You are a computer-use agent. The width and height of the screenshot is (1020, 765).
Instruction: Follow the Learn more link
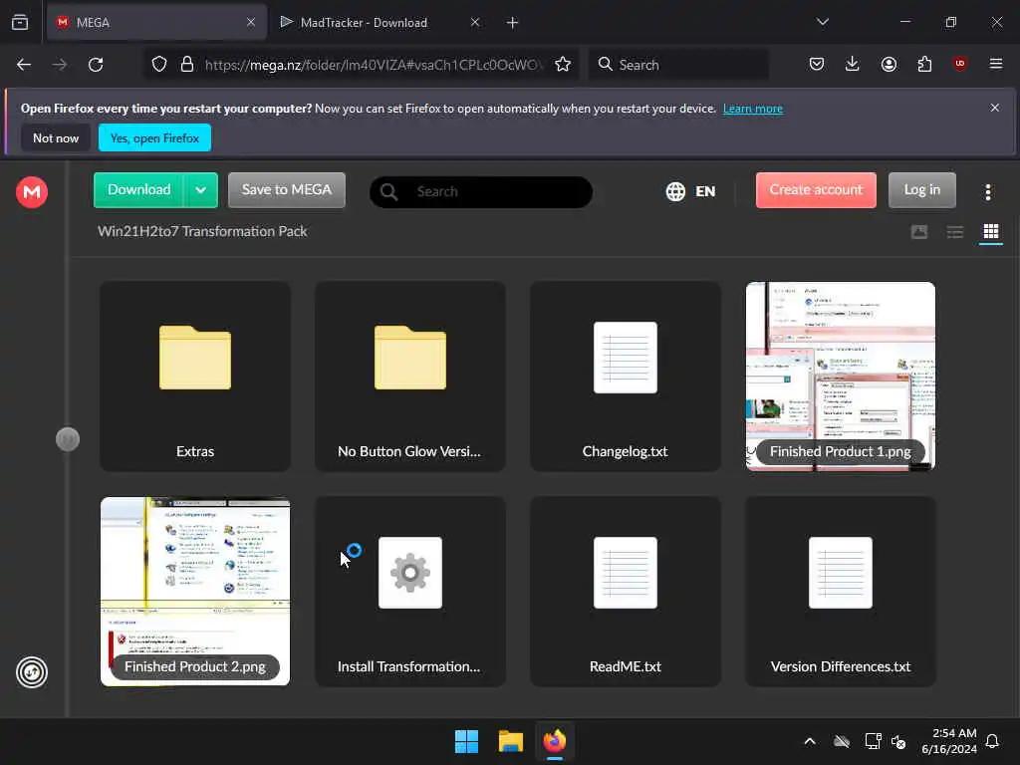coord(753,109)
